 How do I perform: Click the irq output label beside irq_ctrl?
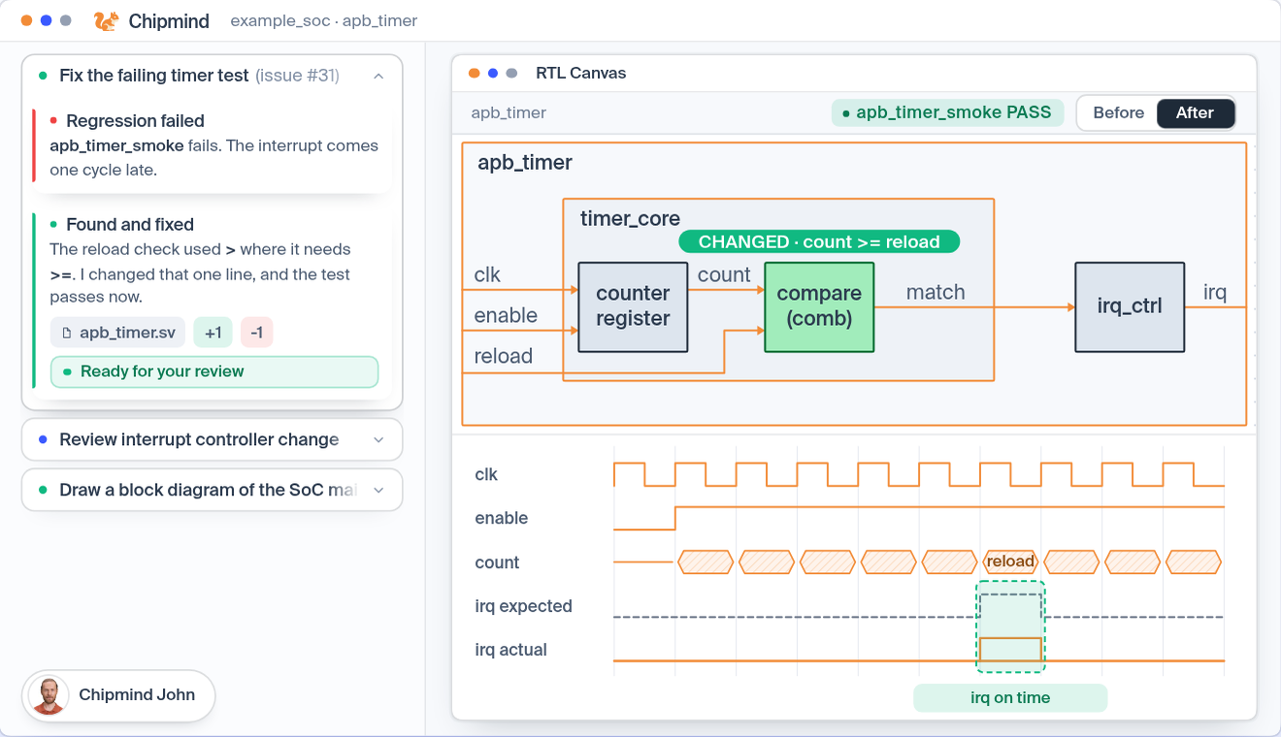[1215, 292]
